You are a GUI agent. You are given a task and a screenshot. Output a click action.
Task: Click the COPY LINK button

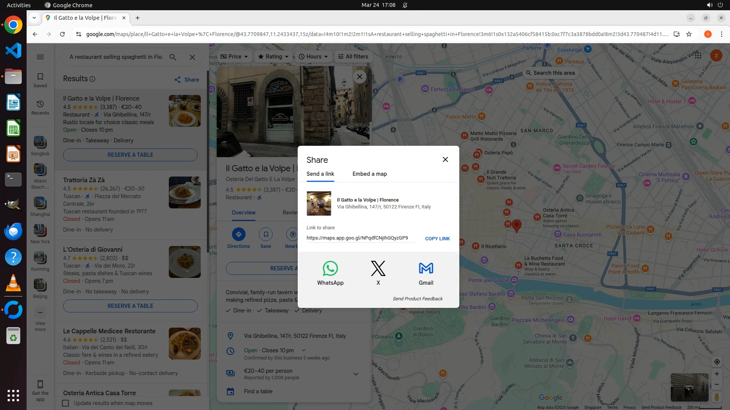[437, 239]
